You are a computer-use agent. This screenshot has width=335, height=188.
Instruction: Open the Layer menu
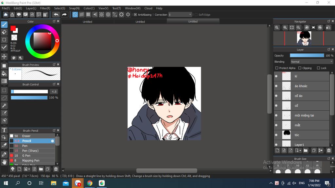(31, 8)
